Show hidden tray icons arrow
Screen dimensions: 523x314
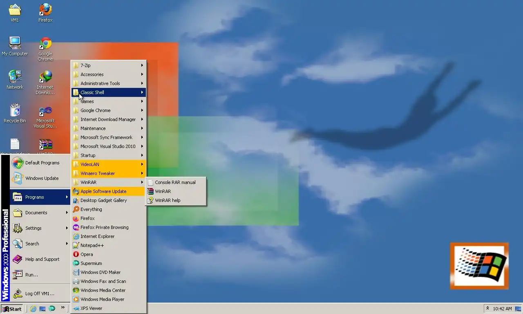click(487, 309)
